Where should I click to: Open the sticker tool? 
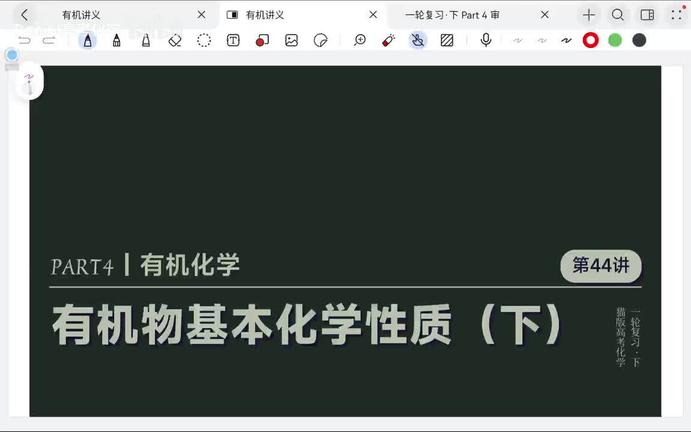point(320,40)
